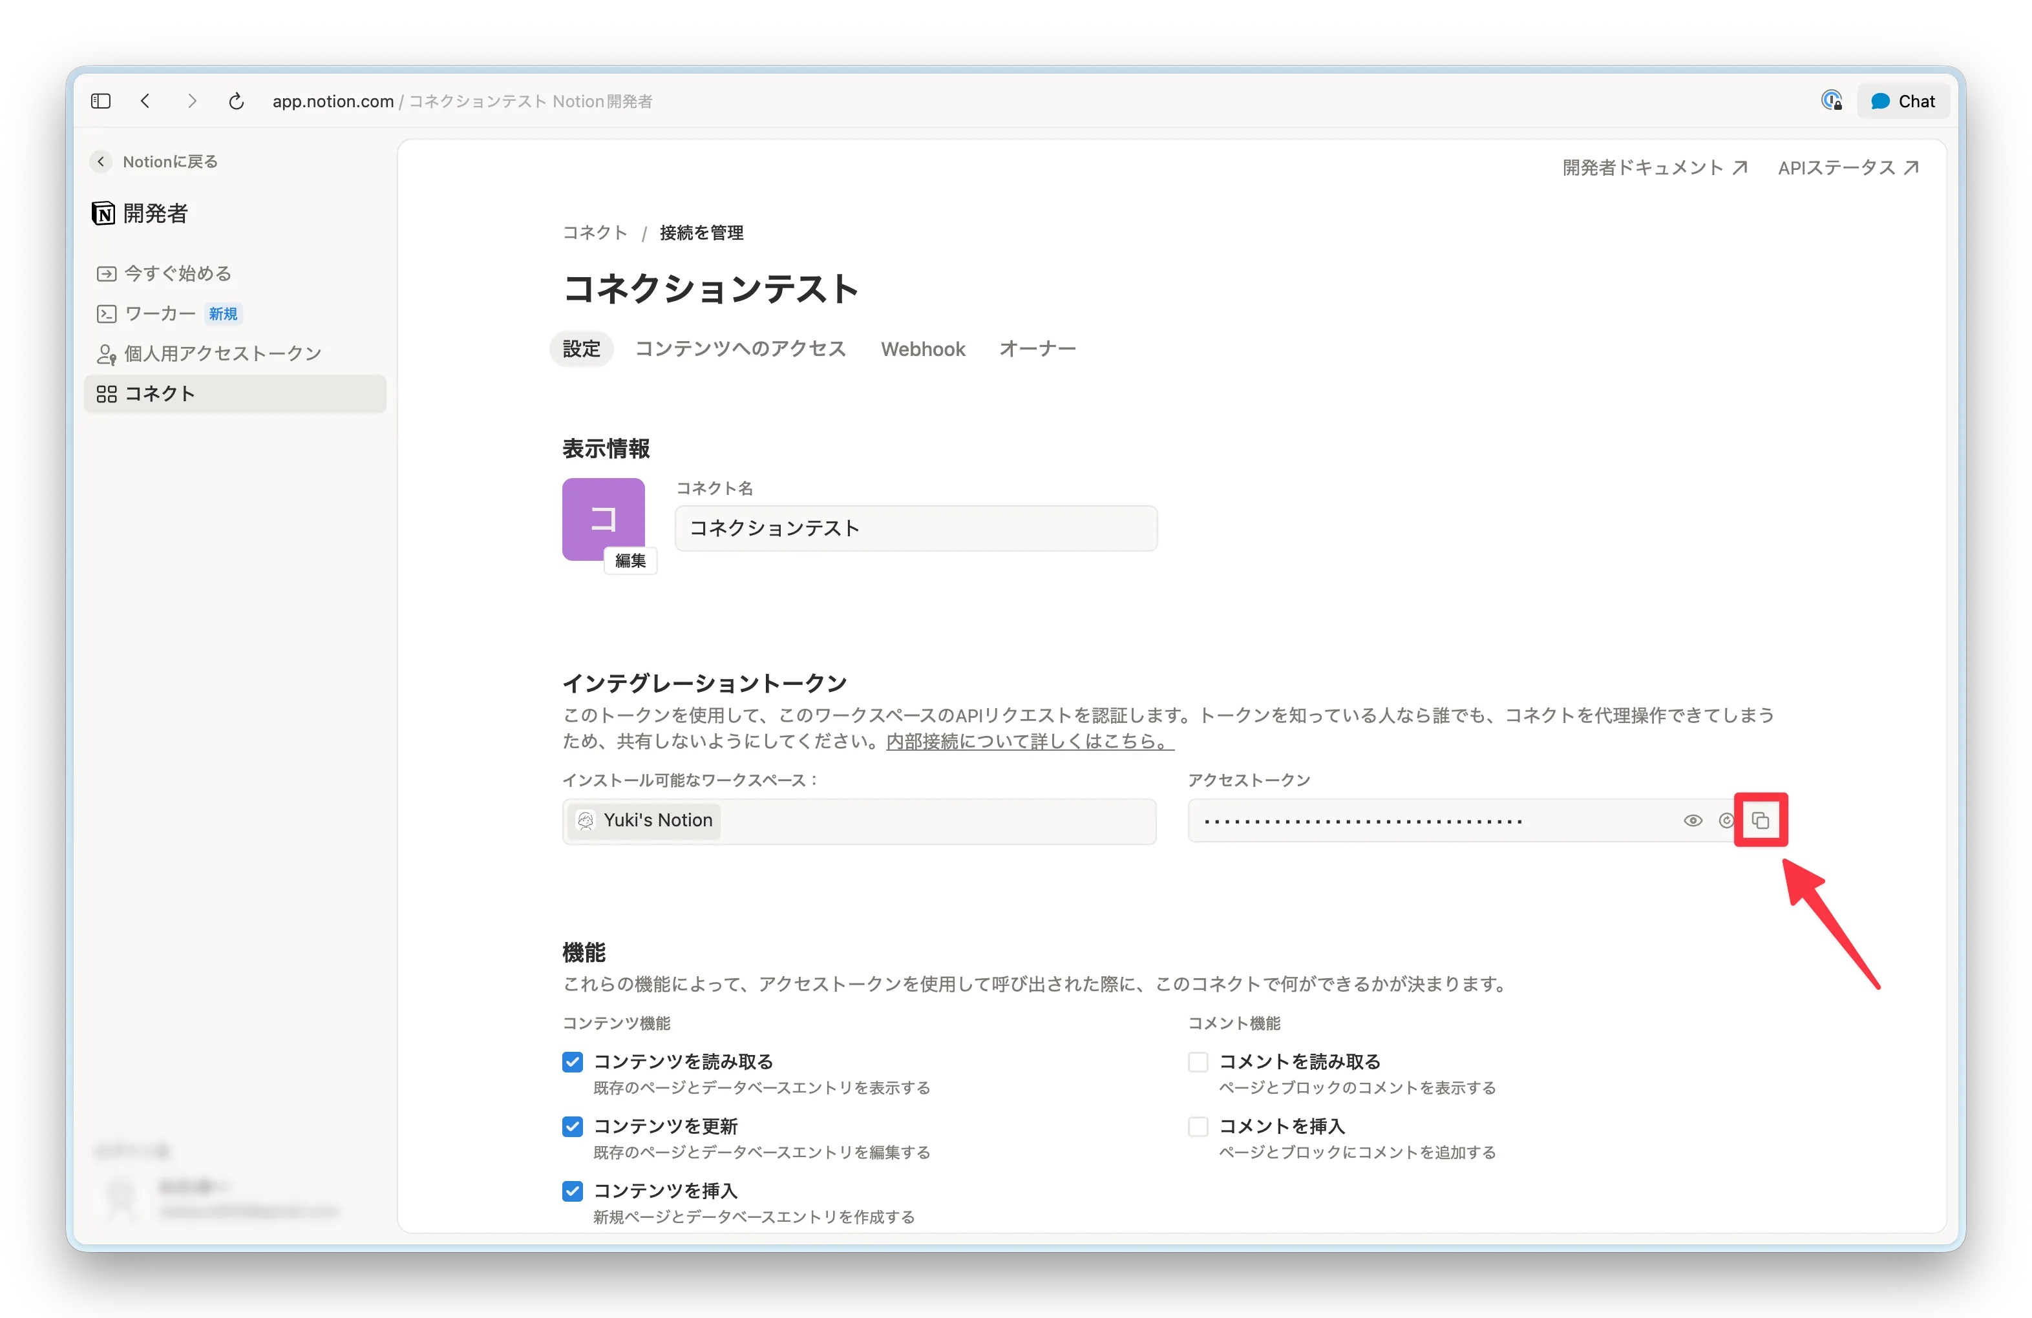Switch to the オーナー tab
The height and width of the screenshot is (1318, 2032).
[x=1037, y=348]
